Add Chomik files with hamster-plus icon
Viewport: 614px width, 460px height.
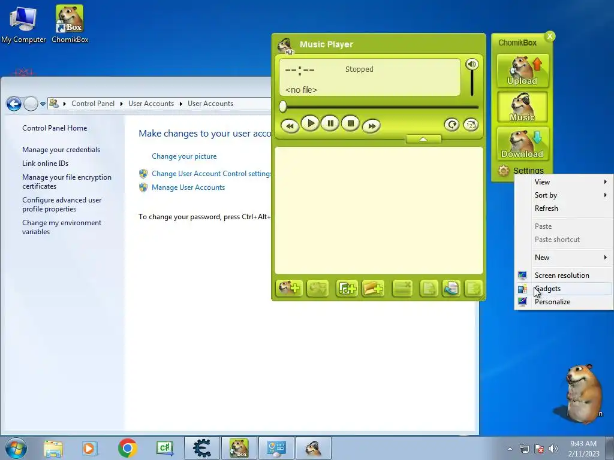(x=289, y=288)
